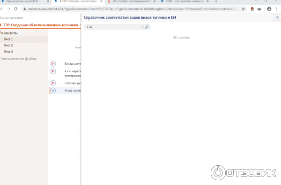Click the search field containing 114
This screenshot has height=185, width=281.
[117, 27]
